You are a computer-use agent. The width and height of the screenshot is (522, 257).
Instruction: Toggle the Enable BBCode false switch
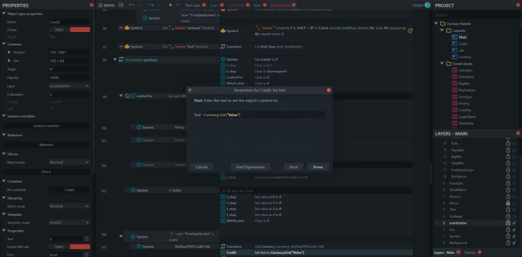70,247
